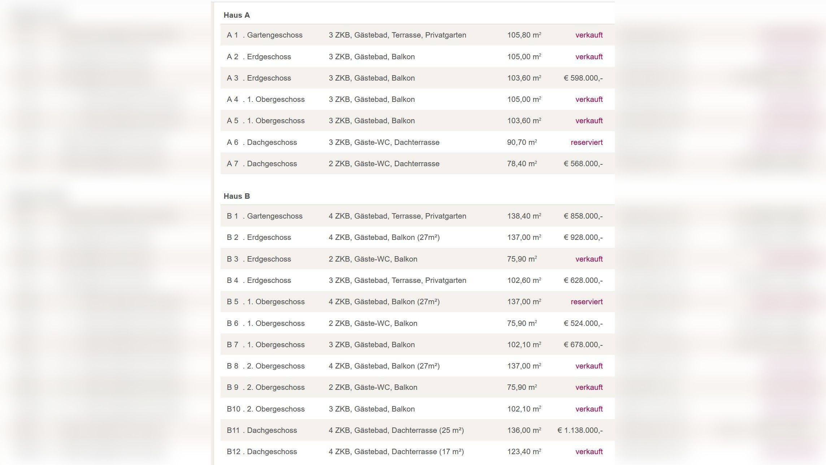Click the € 598.000,- price for A 3
826x465 pixels.
583,78
